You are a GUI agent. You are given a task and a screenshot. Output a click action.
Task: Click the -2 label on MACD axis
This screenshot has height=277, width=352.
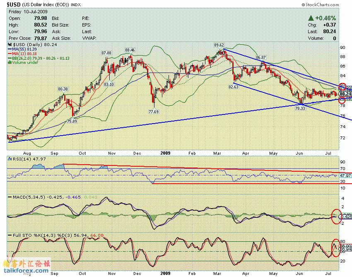342,223
